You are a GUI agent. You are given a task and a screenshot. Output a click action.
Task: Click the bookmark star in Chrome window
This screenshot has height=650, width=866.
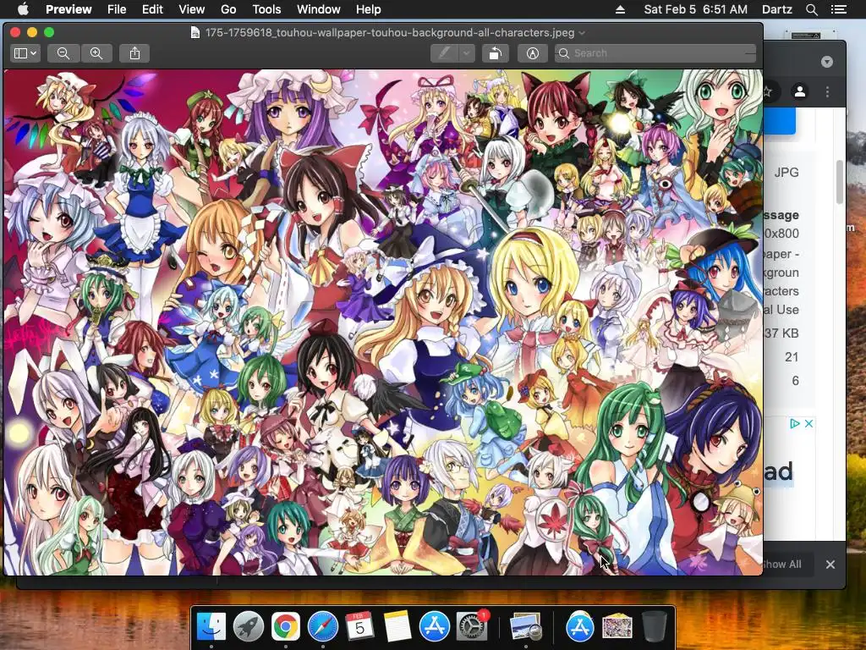point(768,91)
